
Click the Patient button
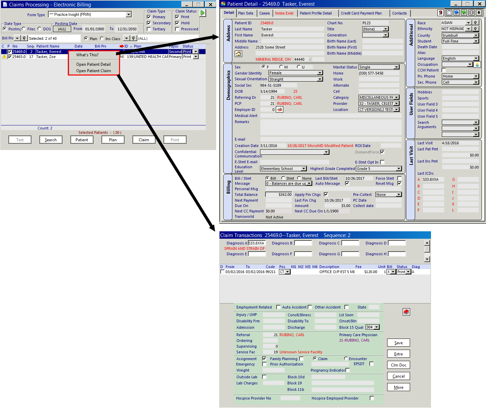tap(82, 140)
